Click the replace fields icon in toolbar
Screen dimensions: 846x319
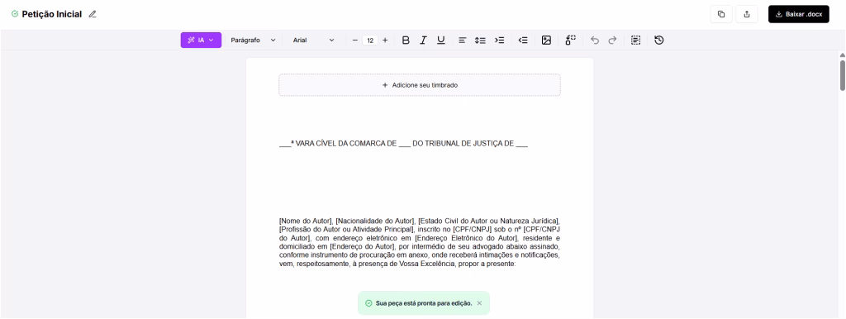coord(570,40)
